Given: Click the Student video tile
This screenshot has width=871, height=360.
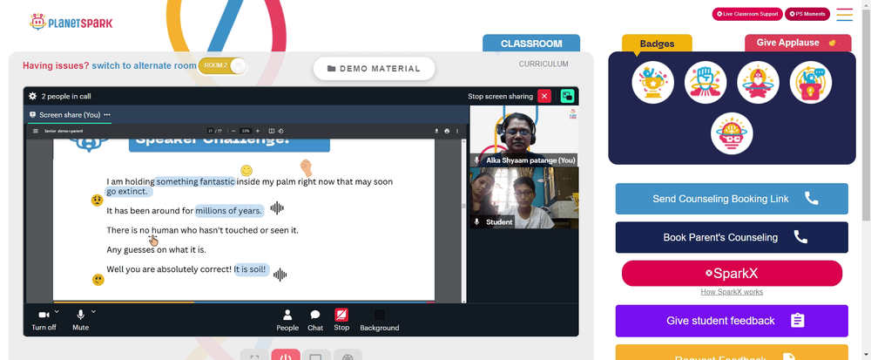Looking at the screenshot, I should [523, 198].
